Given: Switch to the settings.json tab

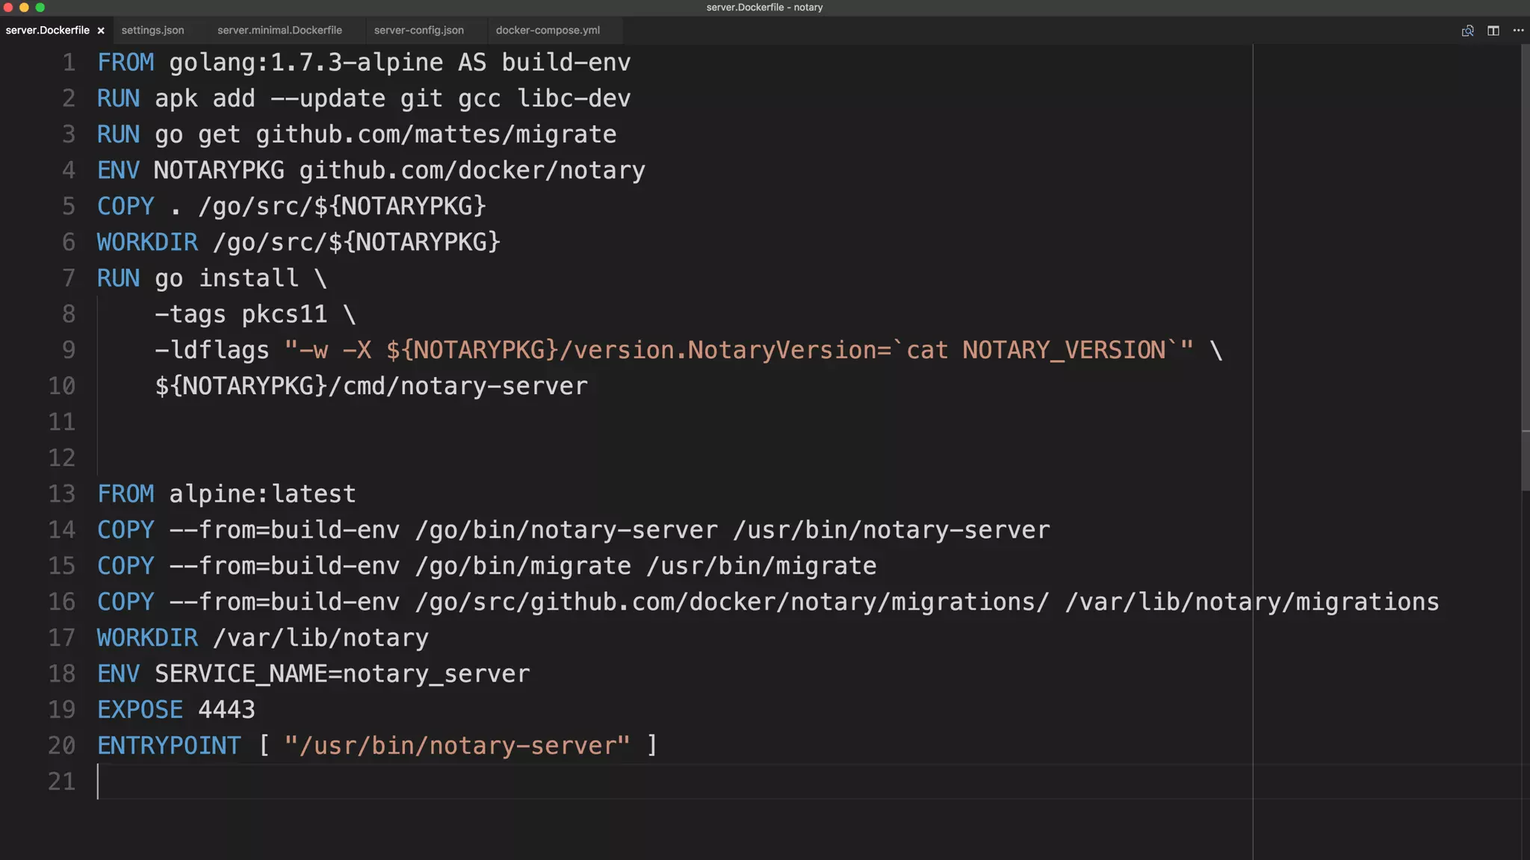Looking at the screenshot, I should point(152,31).
